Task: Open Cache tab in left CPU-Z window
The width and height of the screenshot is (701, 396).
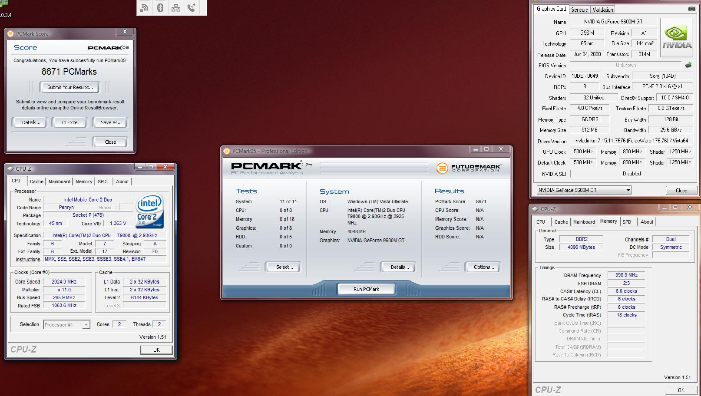Action: (36, 181)
